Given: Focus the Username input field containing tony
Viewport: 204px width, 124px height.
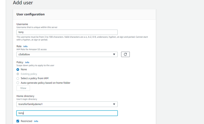Looking at the screenshot, I should [x=67, y=32].
